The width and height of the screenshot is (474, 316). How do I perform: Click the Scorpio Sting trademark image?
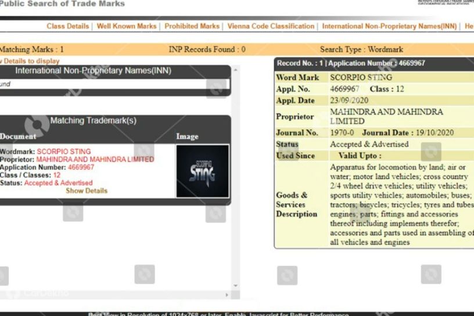[203, 171]
